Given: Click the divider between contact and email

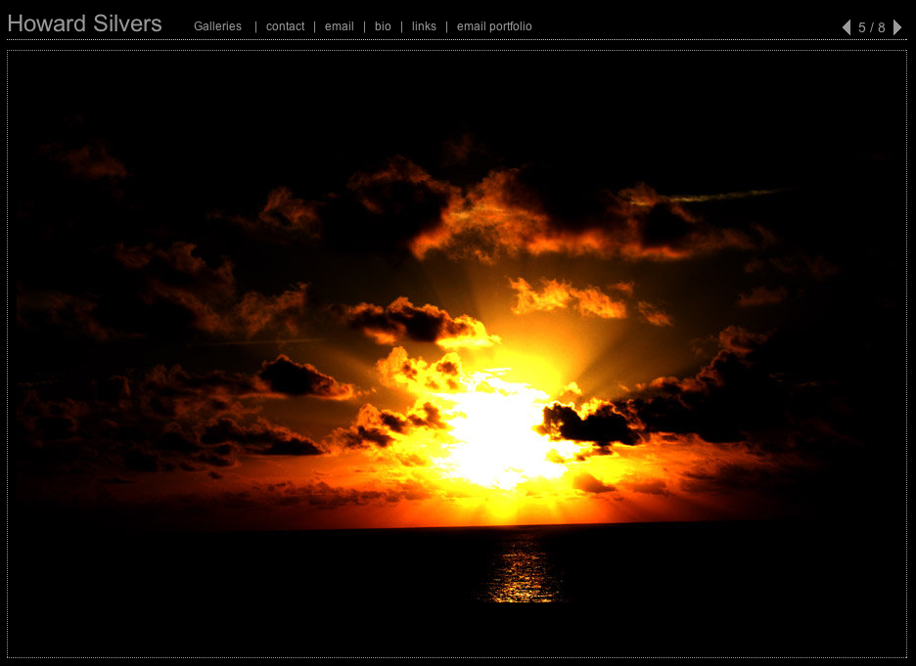Looking at the screenshot, I should point(314,26).
